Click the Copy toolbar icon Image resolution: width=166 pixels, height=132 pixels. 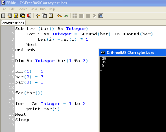coord(44,16)
